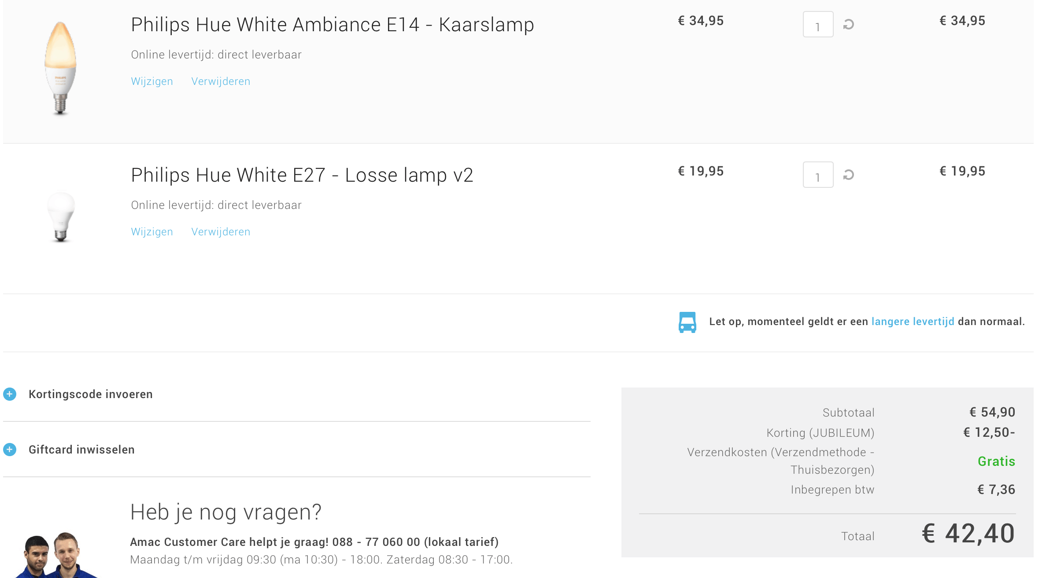The height and width of the screenshot is (578, 1057).
Task: Click plus icon beside Kortingscode invoeren
Action: tap(10, 394)
